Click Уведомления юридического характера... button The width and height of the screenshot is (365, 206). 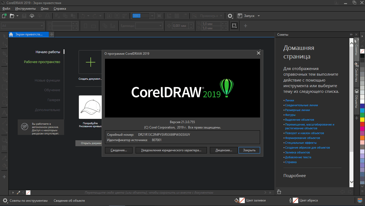[x=171, y=150]
